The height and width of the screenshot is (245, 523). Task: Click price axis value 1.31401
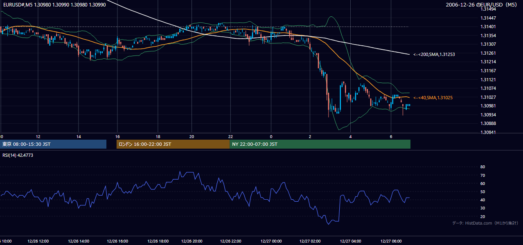pos(488,27)
